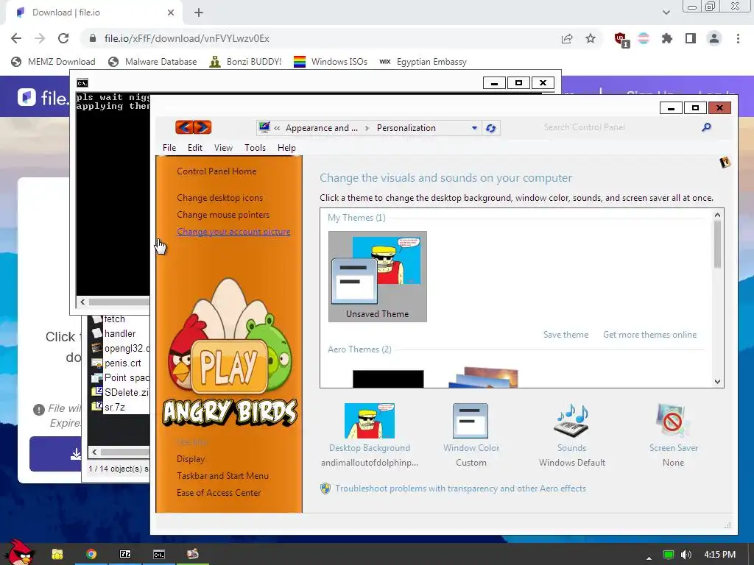Open the uBlock shield extension icon
The image size is (754, 565).
pyautogui.click(x=621, y=39)
